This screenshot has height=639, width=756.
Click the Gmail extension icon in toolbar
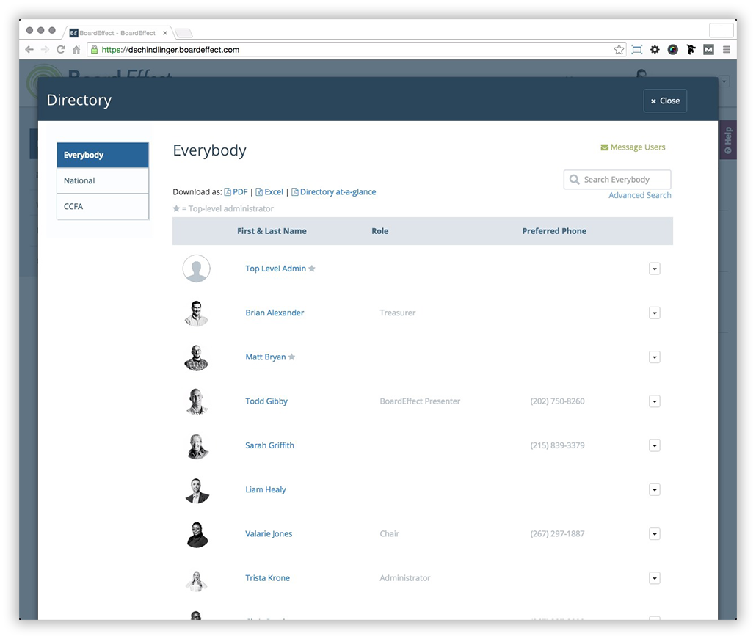pos(708,50)
